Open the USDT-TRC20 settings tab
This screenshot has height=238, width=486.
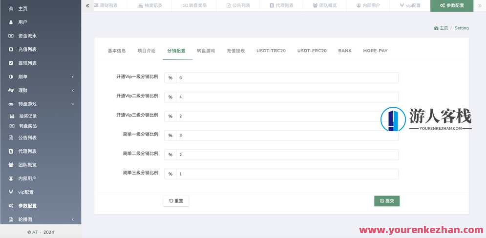point(271,51)
